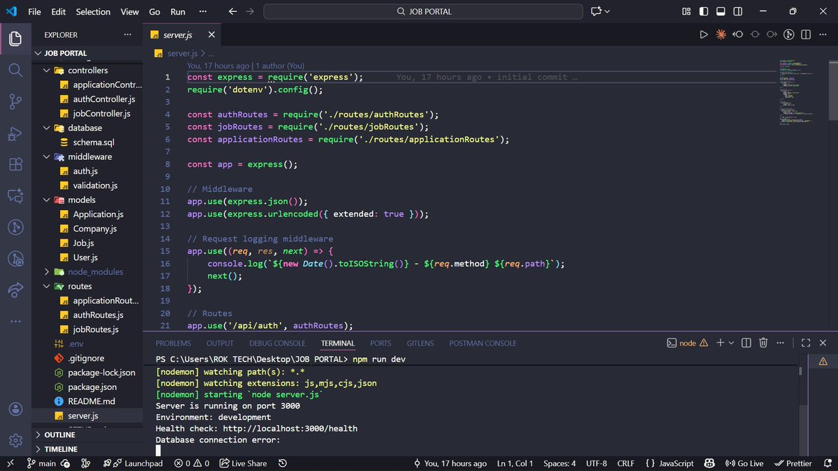The height and width of the screenshot is (471, 838).
Task: Click the restore history icon in status bar
Action: tap(282, 463)
